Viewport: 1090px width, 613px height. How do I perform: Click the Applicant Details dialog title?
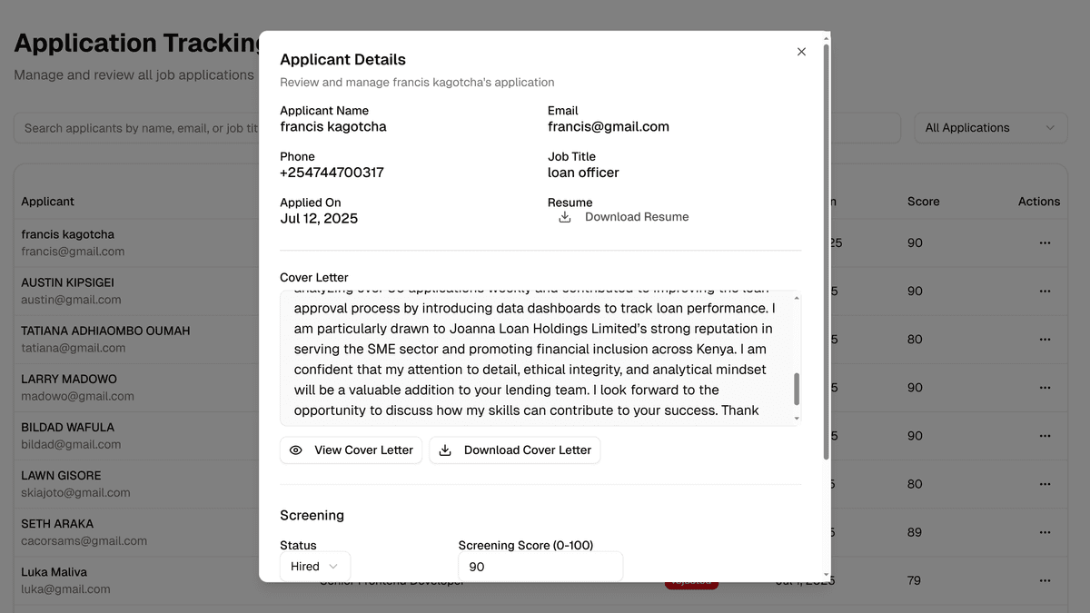tap(342, 60)
